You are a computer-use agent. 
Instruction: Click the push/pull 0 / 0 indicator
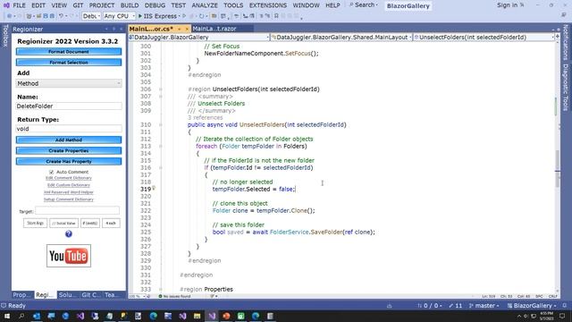point(429,306)
